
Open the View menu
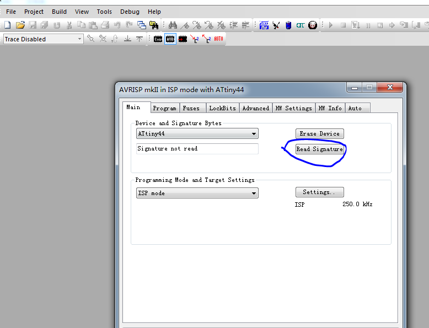click(82, 12)
